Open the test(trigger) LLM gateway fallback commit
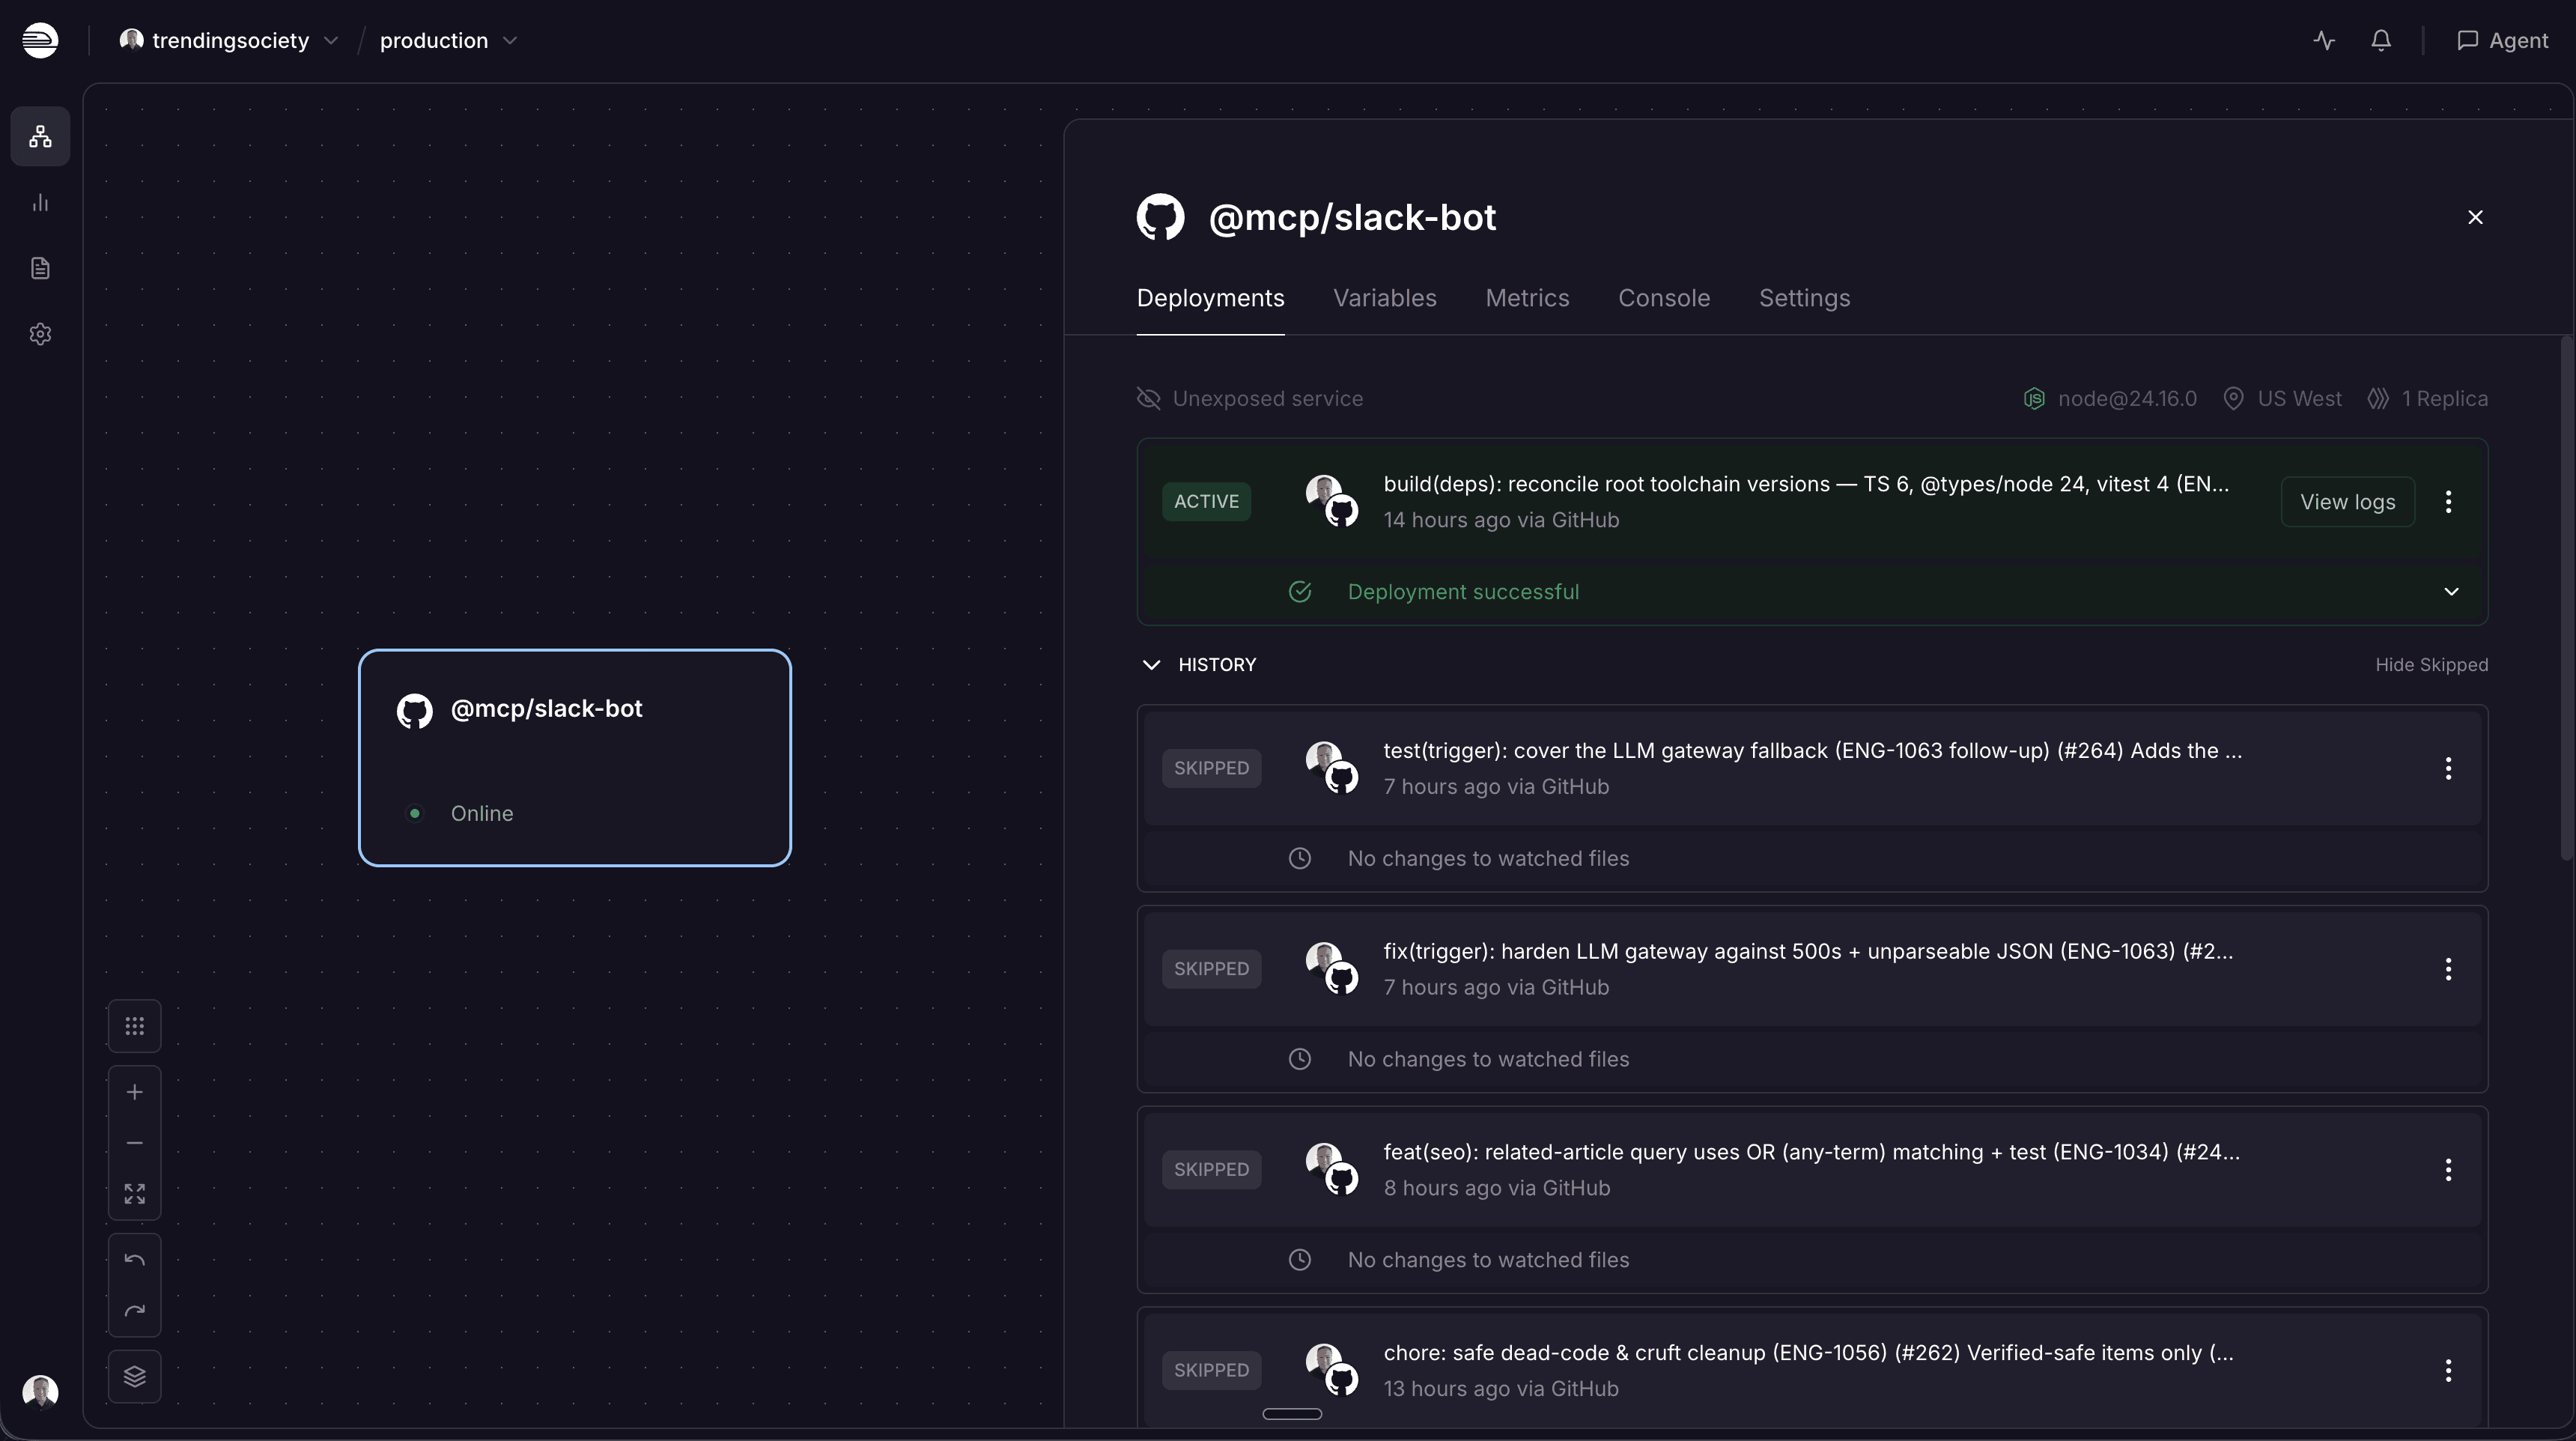Image resolution: width=2576 pixels, height=1441 pixels. tap(1812, 751)
